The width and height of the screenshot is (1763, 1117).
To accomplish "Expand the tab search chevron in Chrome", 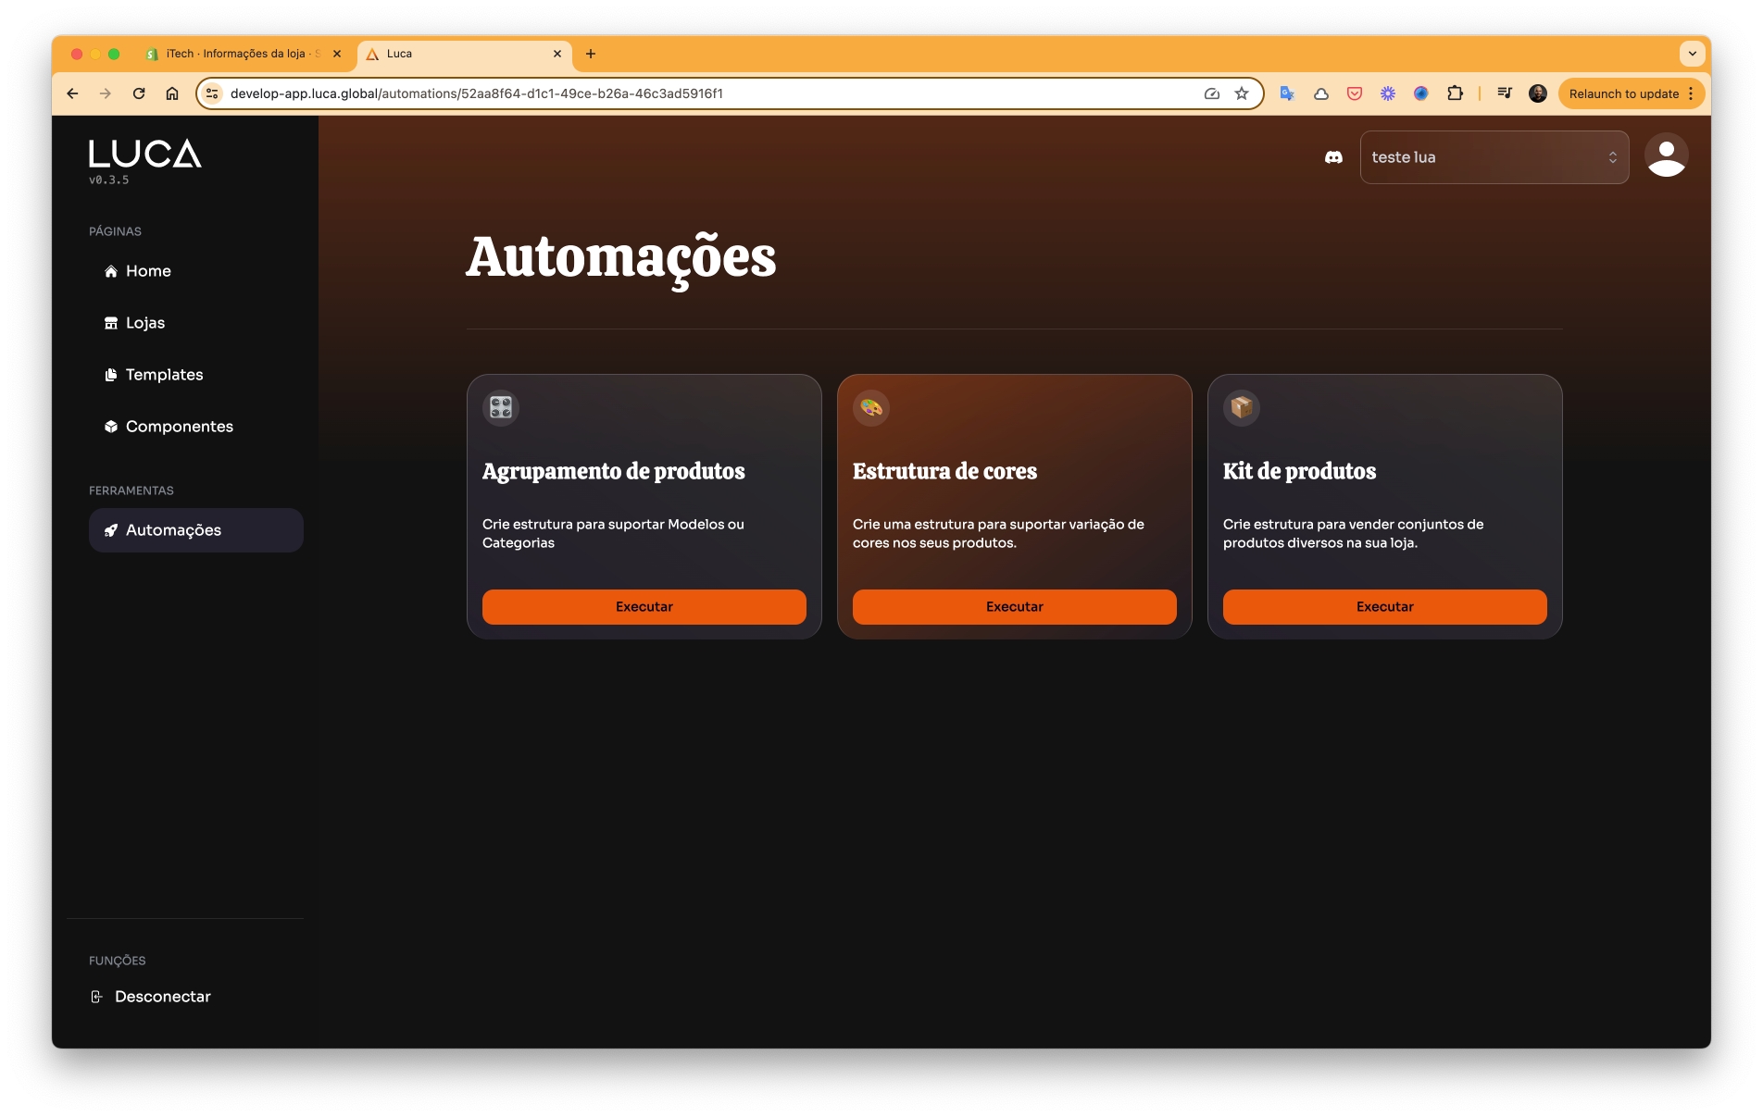I will (x=1692, y=54).
